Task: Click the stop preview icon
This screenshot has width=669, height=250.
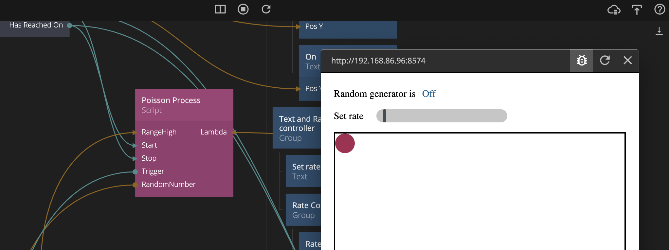Action: (x=243, y=9)
